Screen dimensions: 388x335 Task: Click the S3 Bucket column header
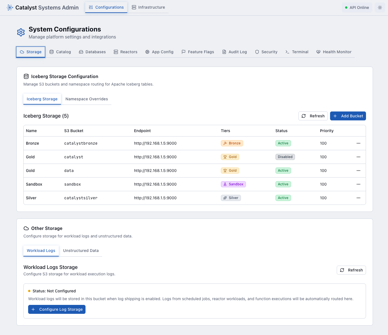tap(74, 131)
